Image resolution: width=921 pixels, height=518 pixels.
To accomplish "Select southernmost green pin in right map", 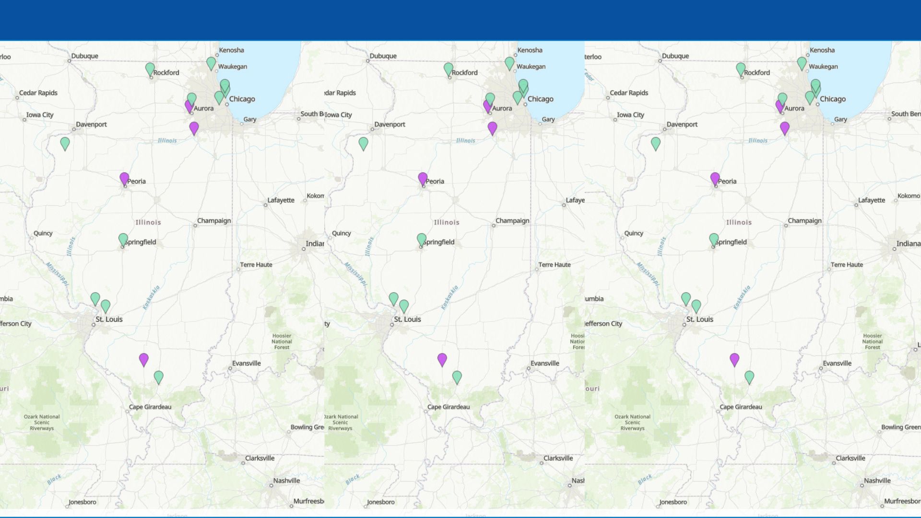I will [749, 377].
